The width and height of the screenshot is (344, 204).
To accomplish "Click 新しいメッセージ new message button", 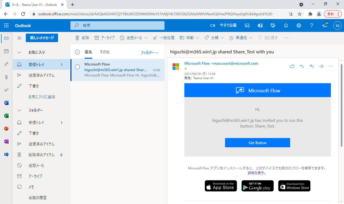I will click(42, 38).
